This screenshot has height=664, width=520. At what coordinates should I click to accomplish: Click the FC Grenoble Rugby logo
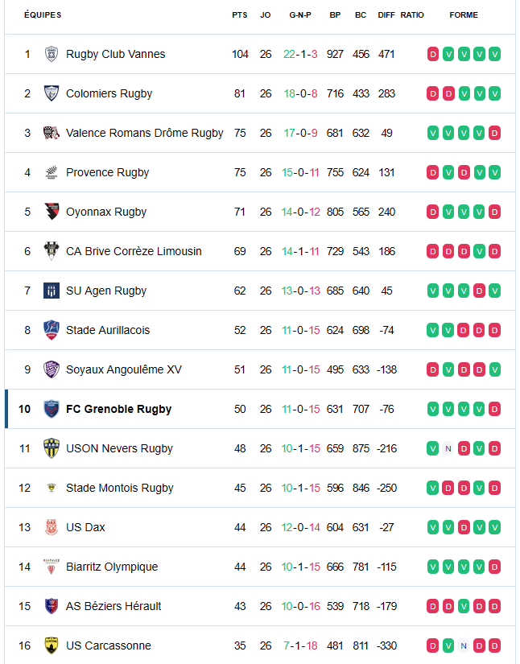[52, 409]
